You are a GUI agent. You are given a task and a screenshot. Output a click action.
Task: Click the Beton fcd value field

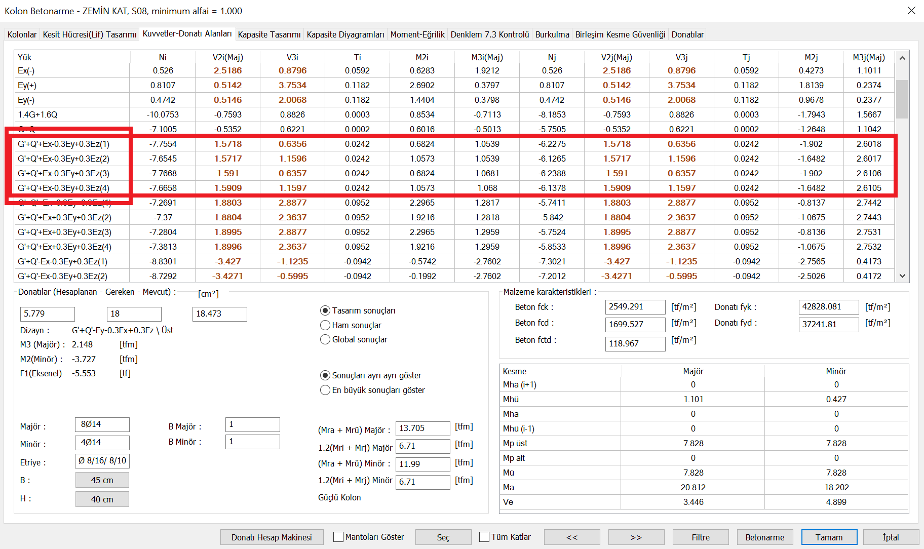[x=635, y=324]
